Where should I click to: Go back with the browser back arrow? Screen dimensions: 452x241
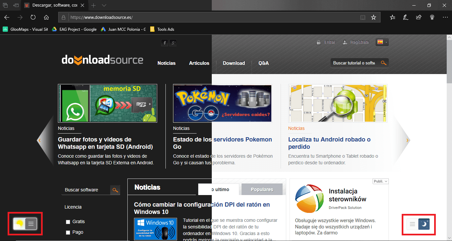tap(7, 18)
